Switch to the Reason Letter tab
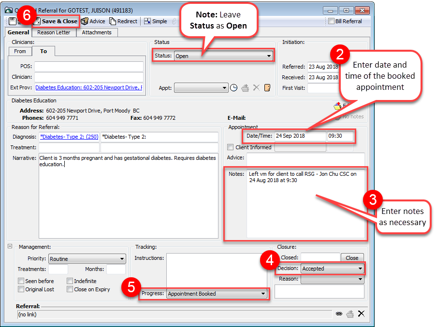The height and width of the screenshot is (327, 436). pos(53,32)
